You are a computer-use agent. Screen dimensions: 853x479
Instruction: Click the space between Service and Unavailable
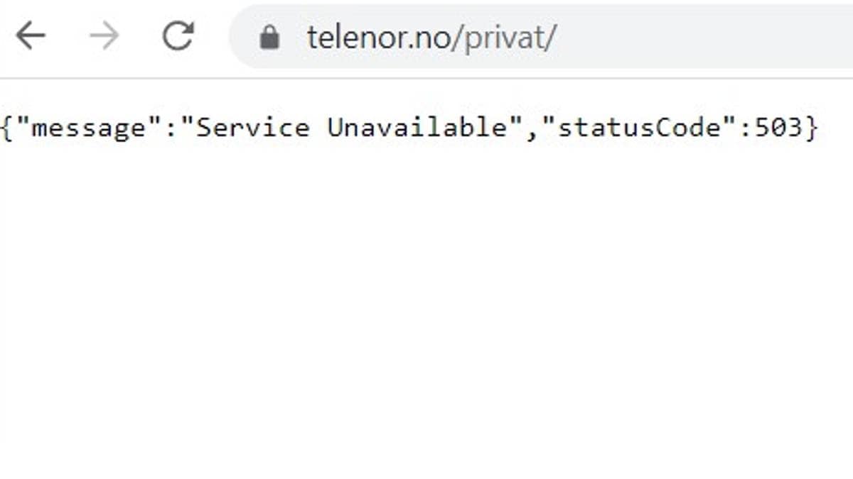318,128
